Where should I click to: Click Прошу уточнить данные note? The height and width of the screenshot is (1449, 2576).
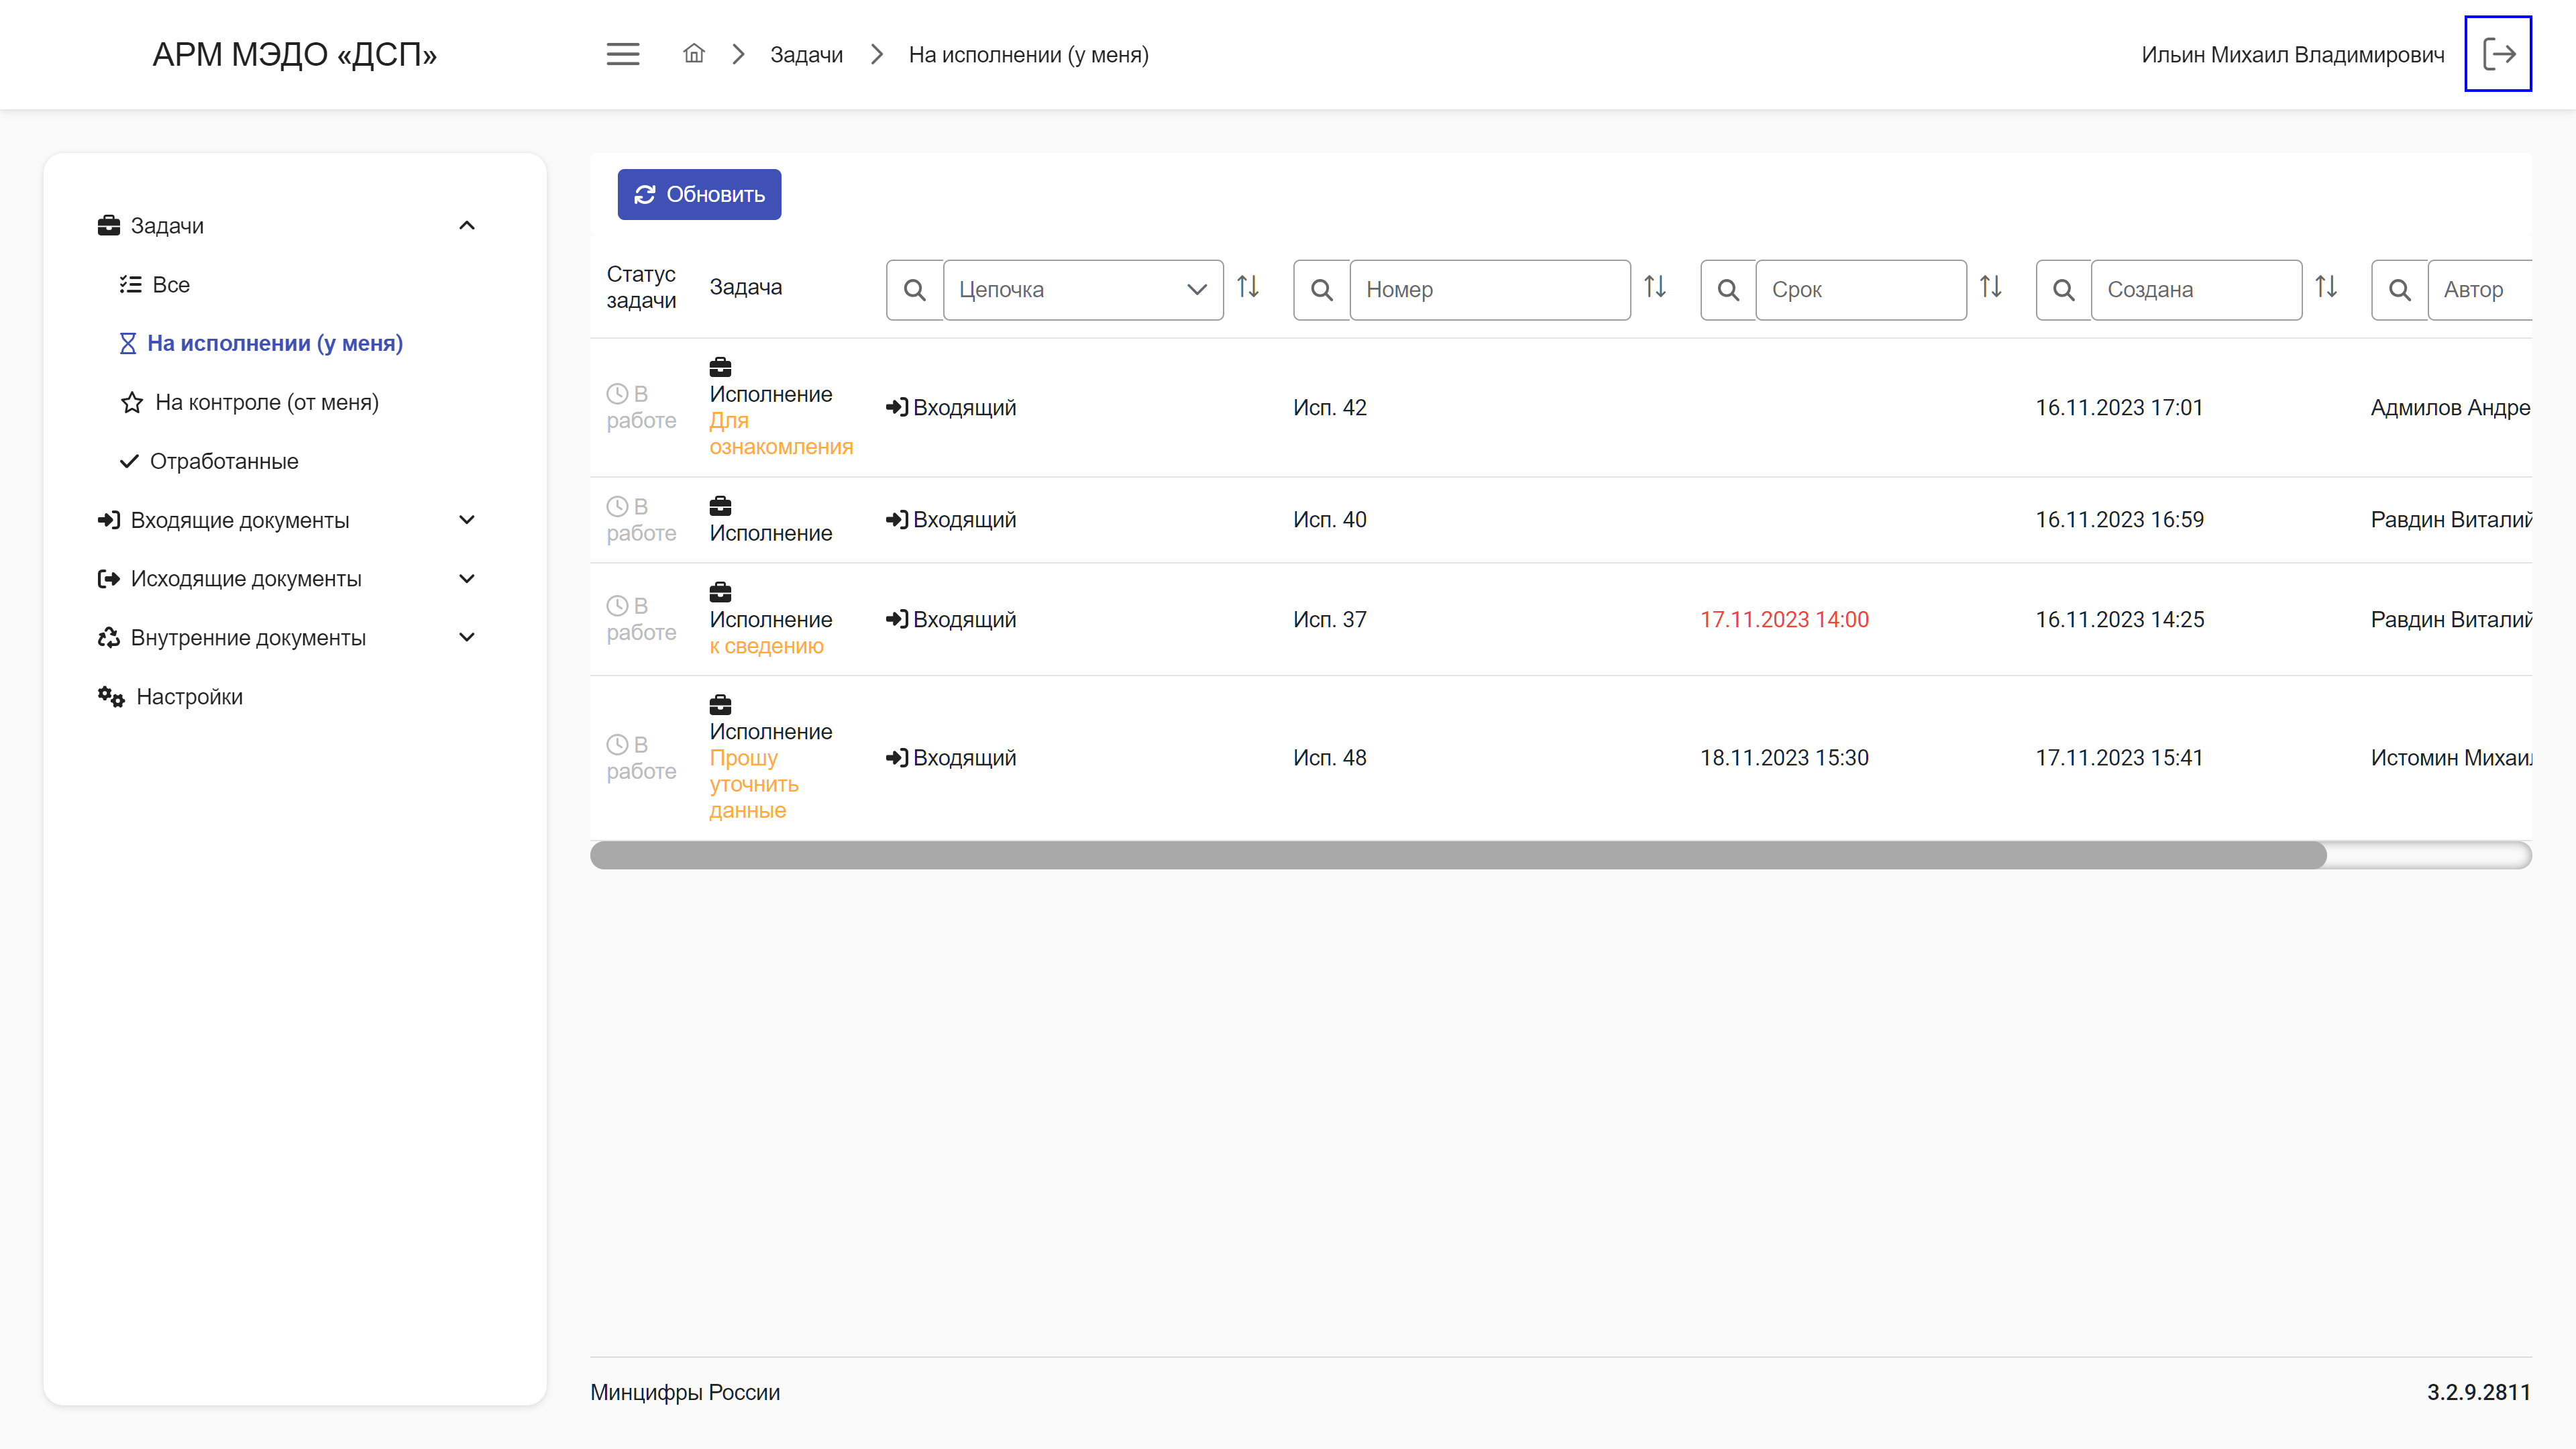tap(754, 784)
